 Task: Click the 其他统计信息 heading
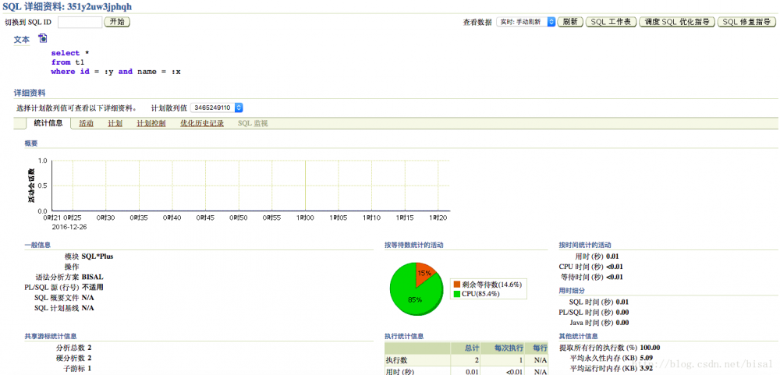[579, 336]
